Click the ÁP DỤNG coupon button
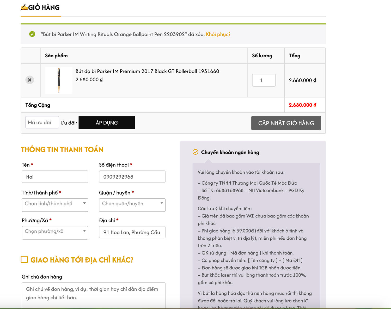The image size is (391, 309). (x=107, y=123)
